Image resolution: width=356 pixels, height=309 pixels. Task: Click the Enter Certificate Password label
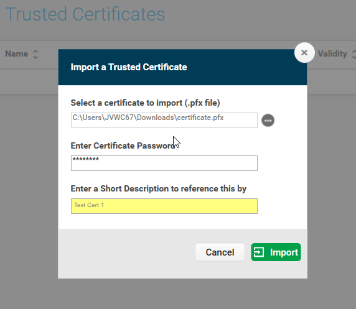click(123, 145)
